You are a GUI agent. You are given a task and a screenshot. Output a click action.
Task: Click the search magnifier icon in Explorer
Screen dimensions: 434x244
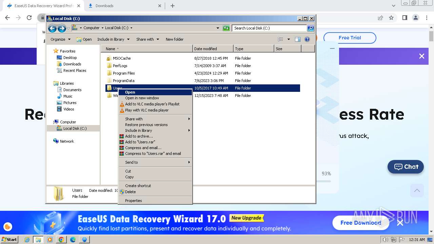click(x=310, y=28)
